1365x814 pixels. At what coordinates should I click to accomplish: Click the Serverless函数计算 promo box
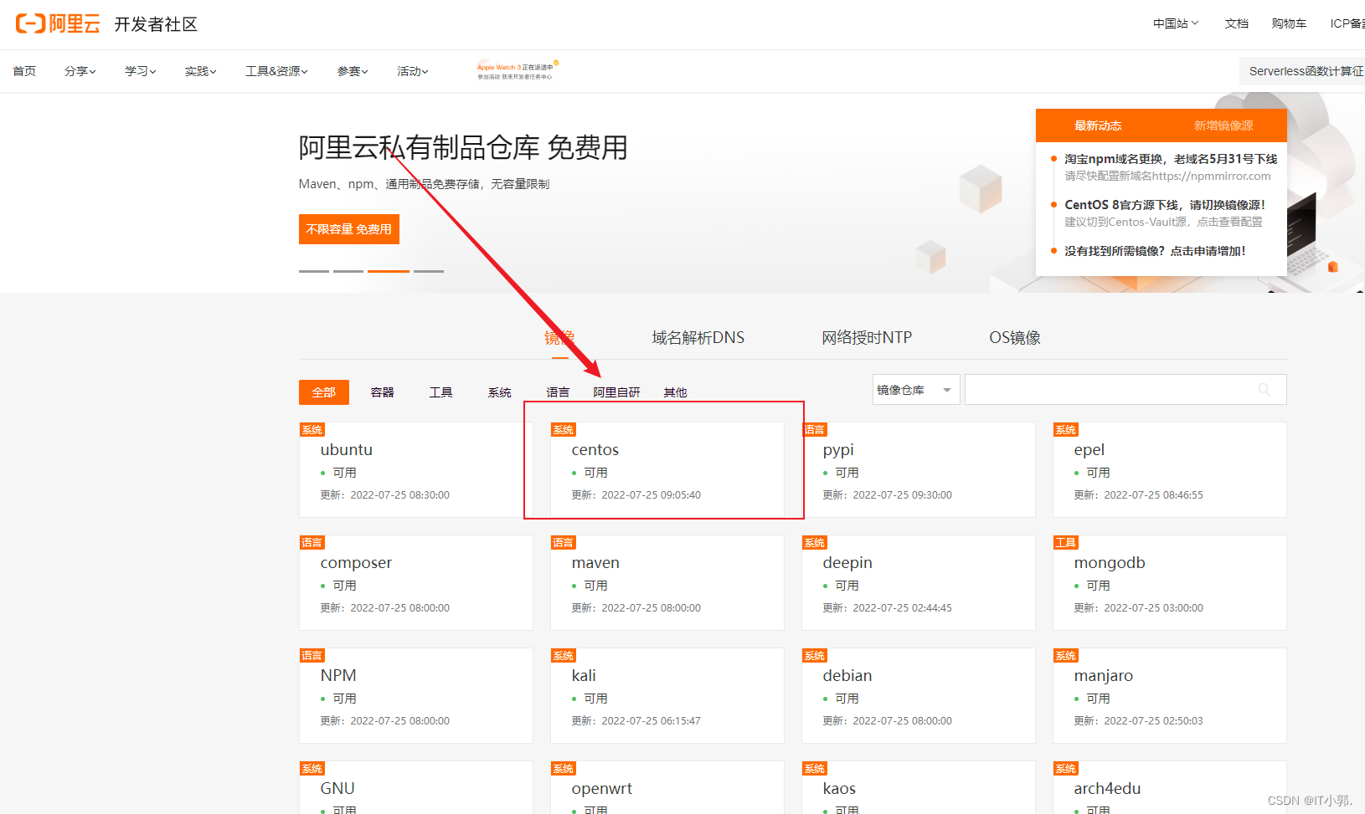(x=1302, y=71)
